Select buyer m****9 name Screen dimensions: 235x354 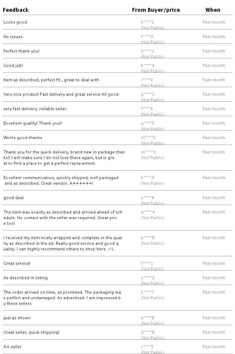coord(148,152)
